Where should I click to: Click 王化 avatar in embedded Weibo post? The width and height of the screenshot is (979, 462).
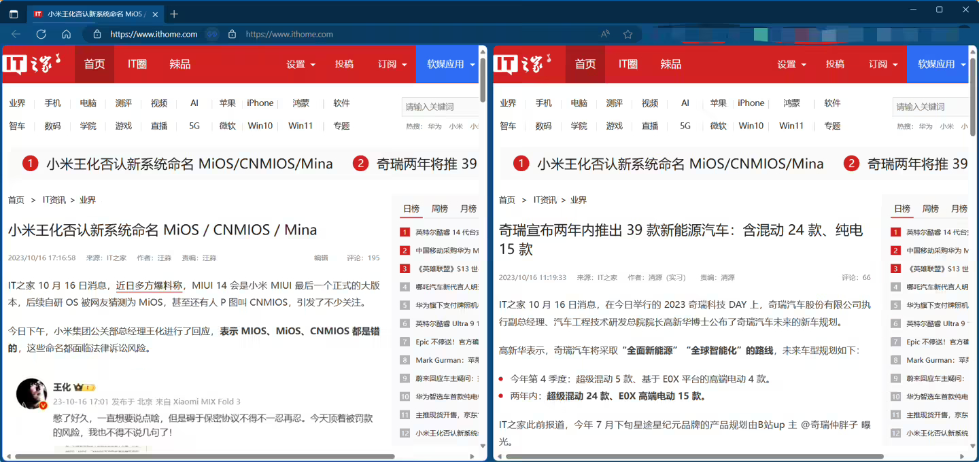point(31,394)
